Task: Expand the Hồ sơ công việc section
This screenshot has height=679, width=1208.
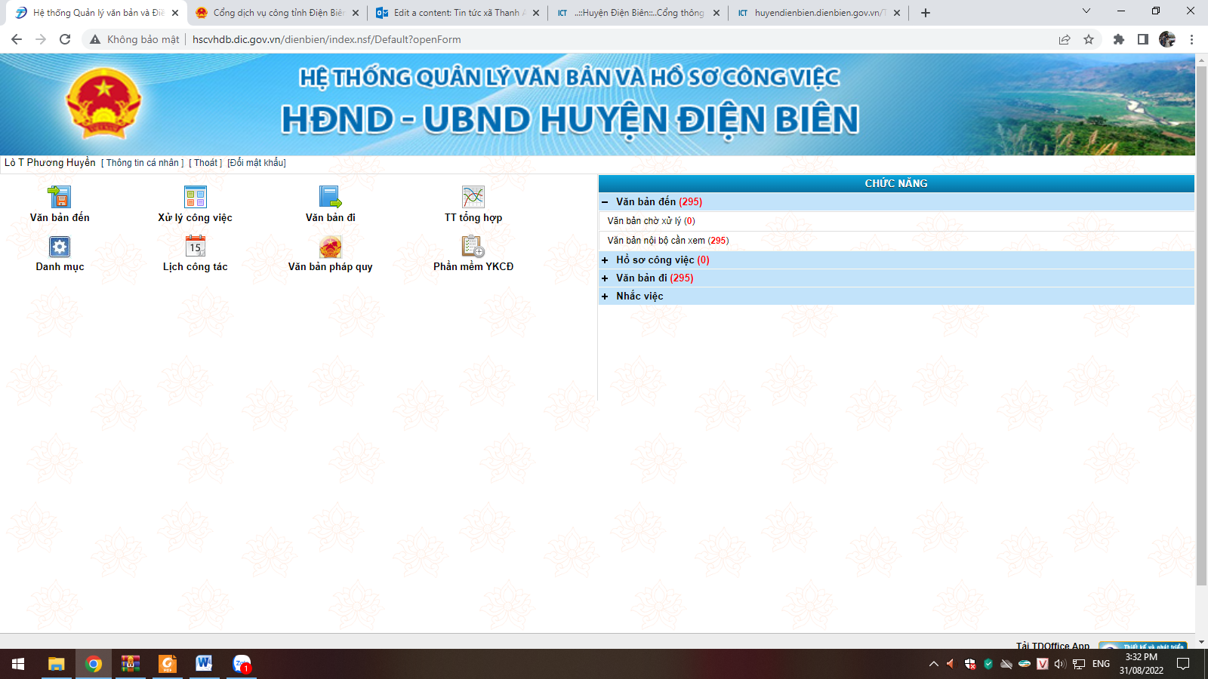Action: (x=605, y=260)
